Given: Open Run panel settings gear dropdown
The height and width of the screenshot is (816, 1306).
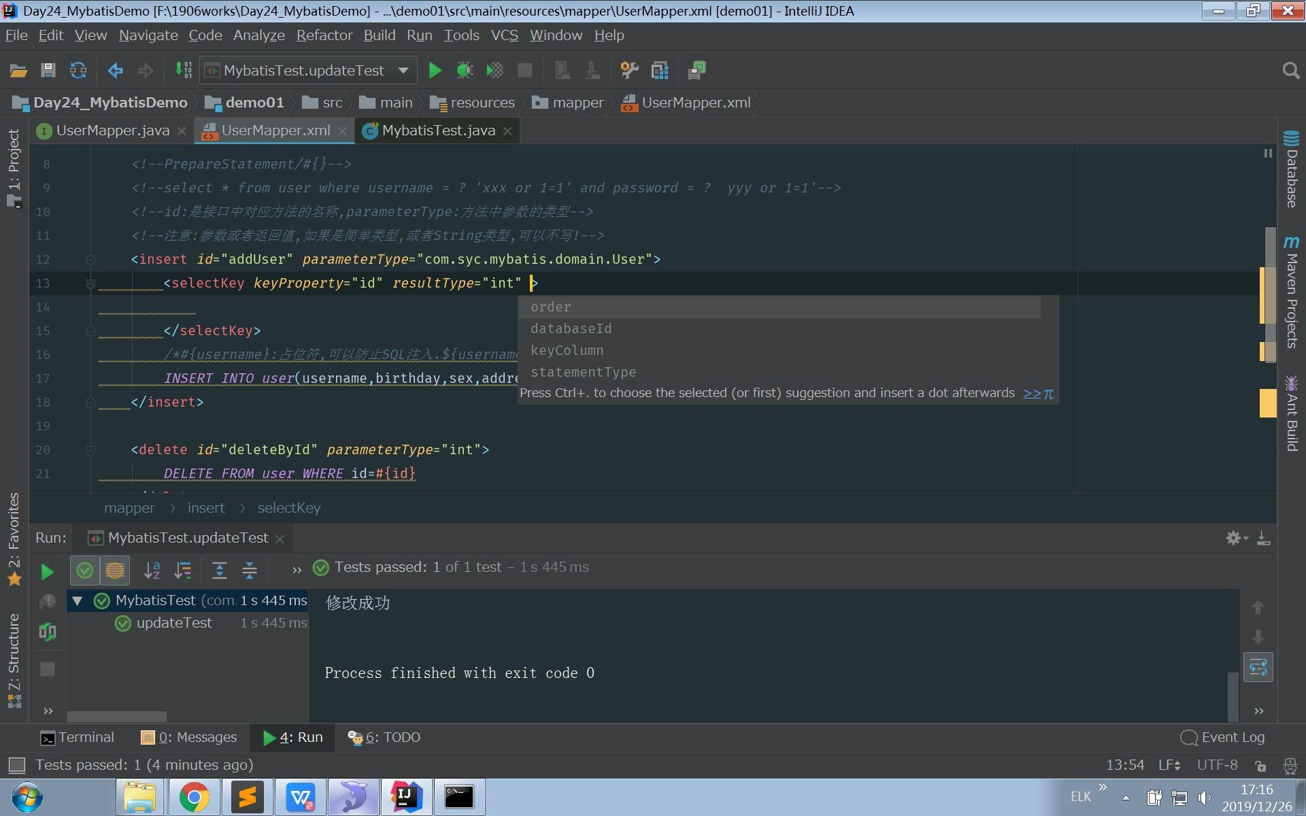Looking at the screenshot, I should [x=1236, y=538].
